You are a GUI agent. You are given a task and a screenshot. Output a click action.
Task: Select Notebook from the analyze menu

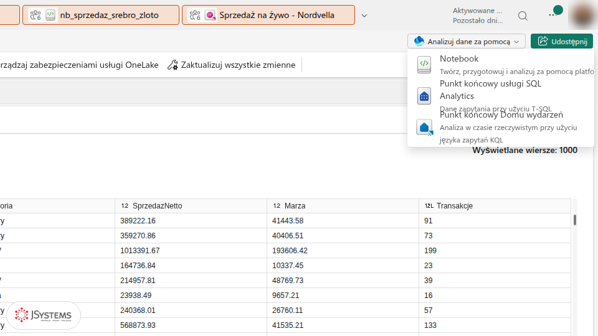pyautogui.click(x=501, y=65)
